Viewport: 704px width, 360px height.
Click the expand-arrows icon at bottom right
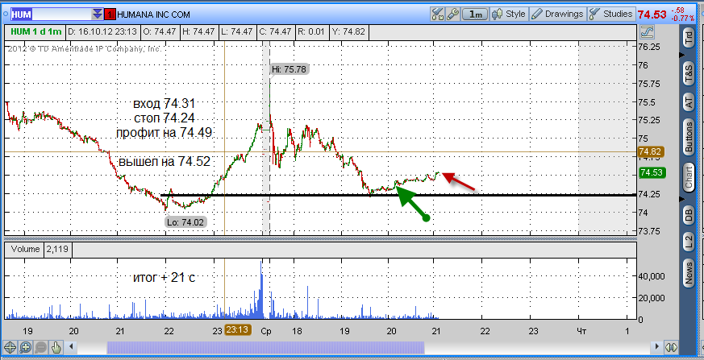pos(671,347)
